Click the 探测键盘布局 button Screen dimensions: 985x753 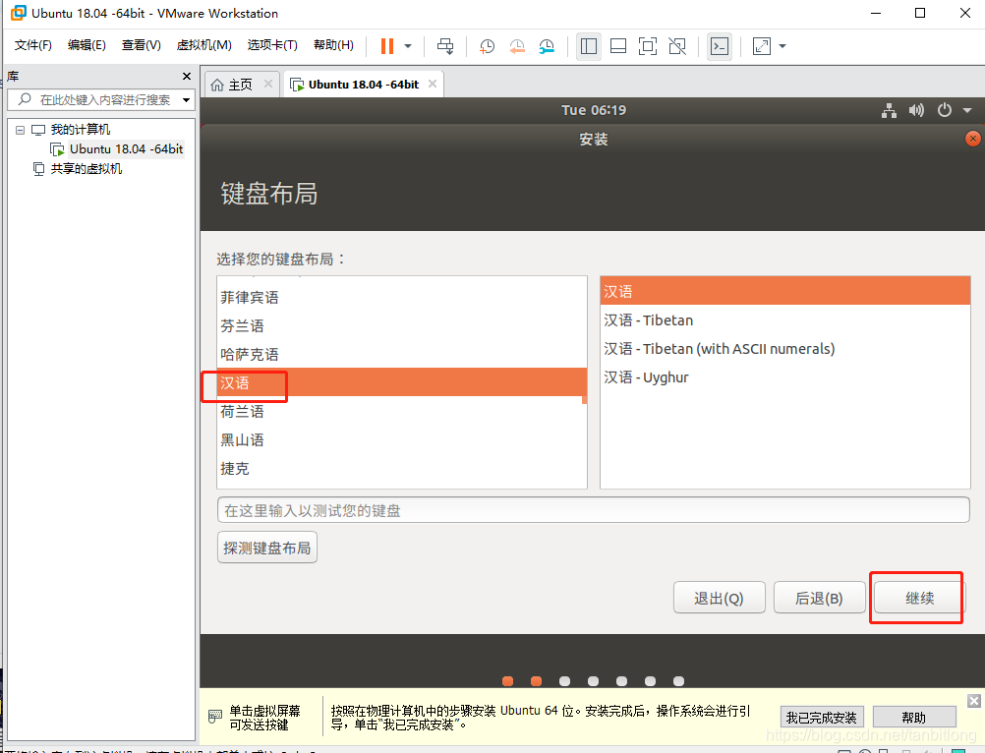click(x=267, y=548)
